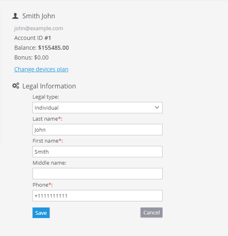This screenshot has height=236, width=228.
Task: Cancel editing legal information
Action: [152, 212]
